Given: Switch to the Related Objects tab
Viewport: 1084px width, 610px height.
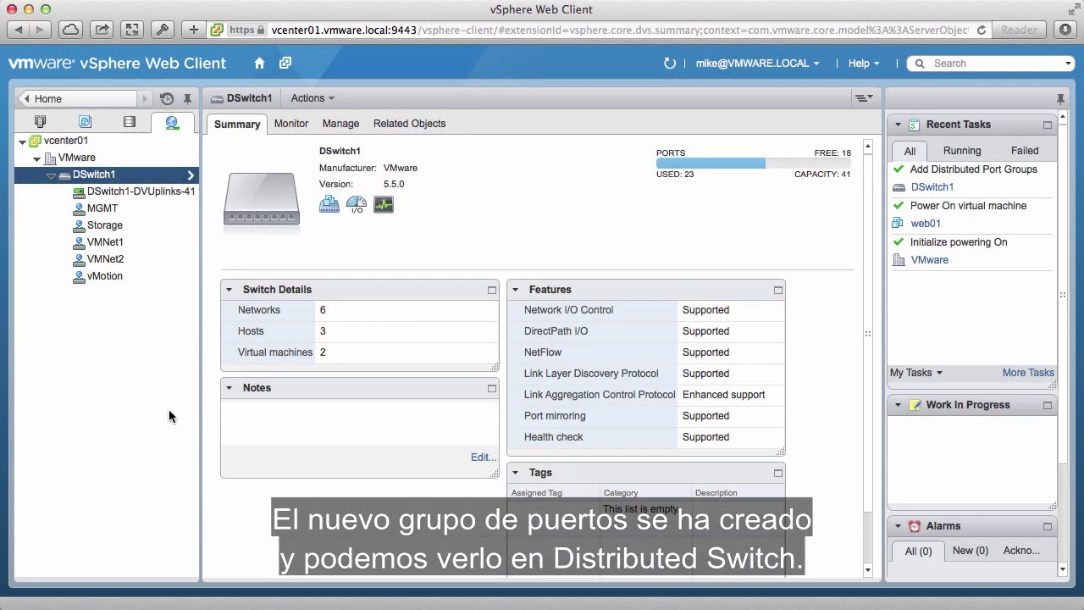Looking at the screenshot, I should [x=409, y=124].
